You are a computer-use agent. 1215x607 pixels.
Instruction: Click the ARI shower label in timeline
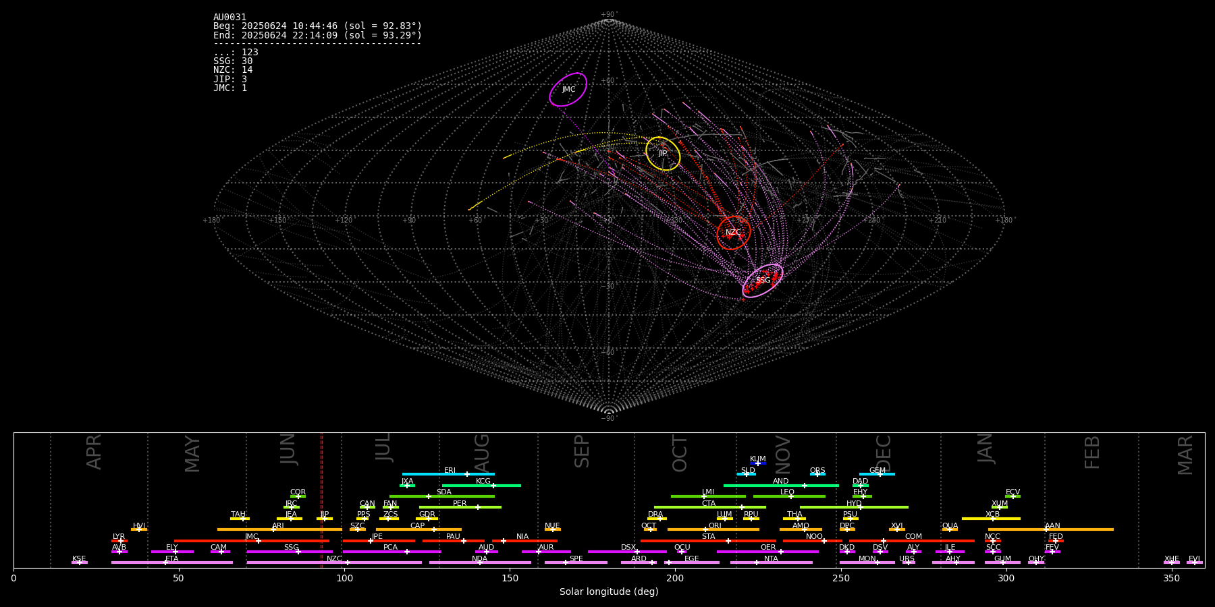click(278, 526)
